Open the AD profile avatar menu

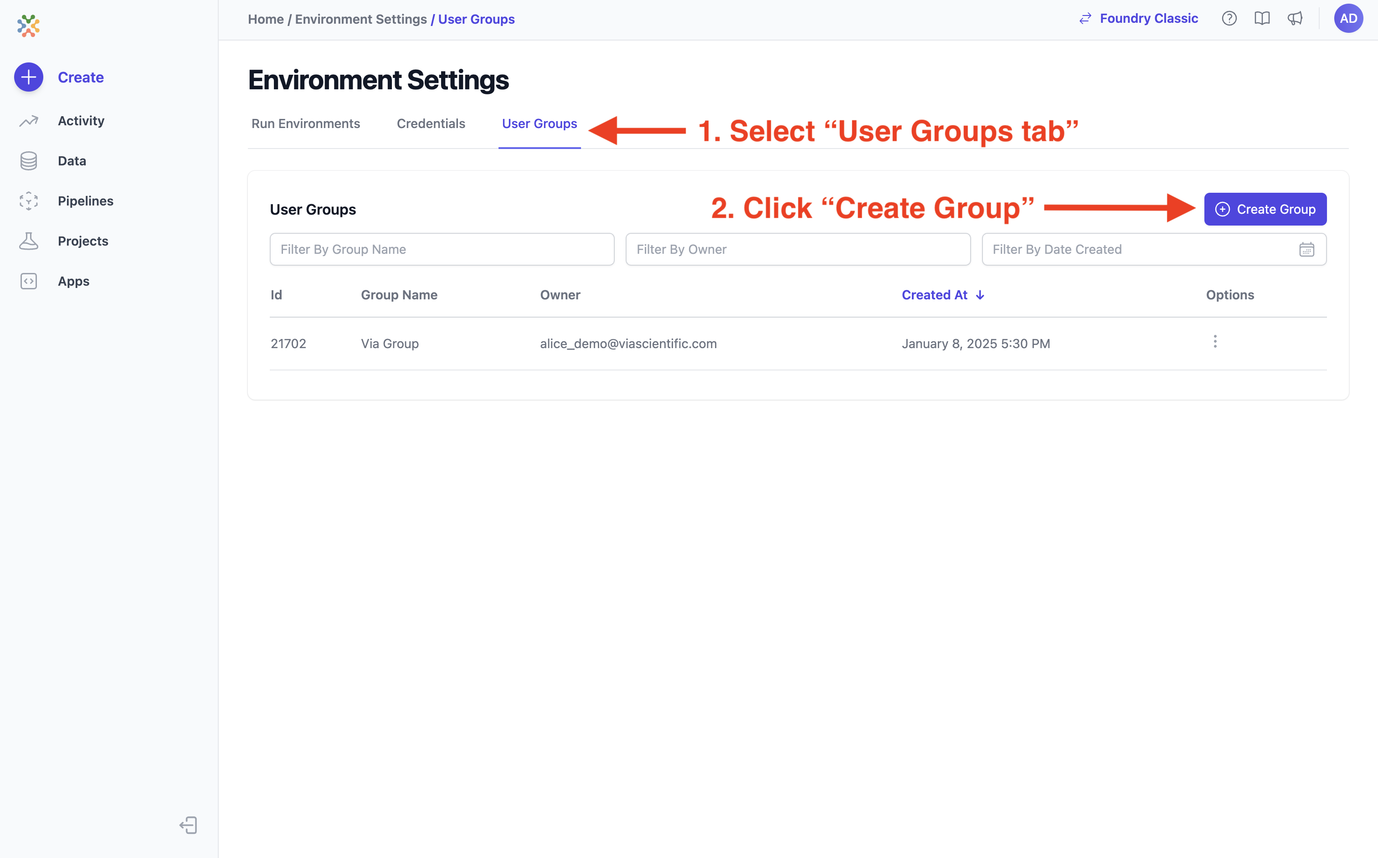1348,18
